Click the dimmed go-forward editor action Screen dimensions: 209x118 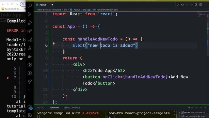(192, 5)
